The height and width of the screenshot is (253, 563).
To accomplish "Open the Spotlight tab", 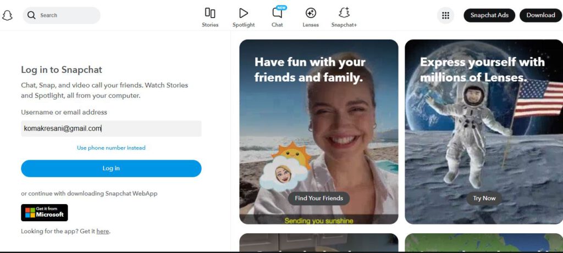I will pyautogui.click(x=244, y=18).
